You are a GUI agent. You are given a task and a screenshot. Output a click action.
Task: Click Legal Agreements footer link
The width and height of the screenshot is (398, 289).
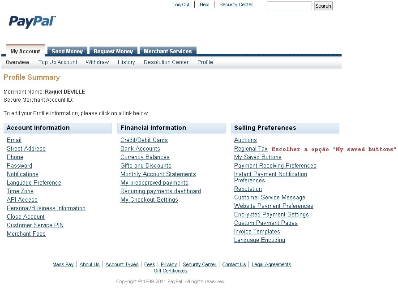271,264
